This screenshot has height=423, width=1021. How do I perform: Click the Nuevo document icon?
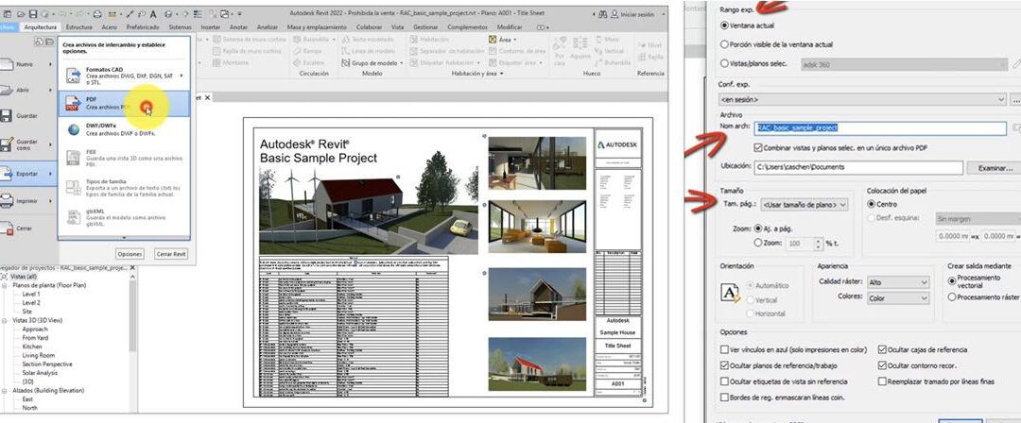6,65
